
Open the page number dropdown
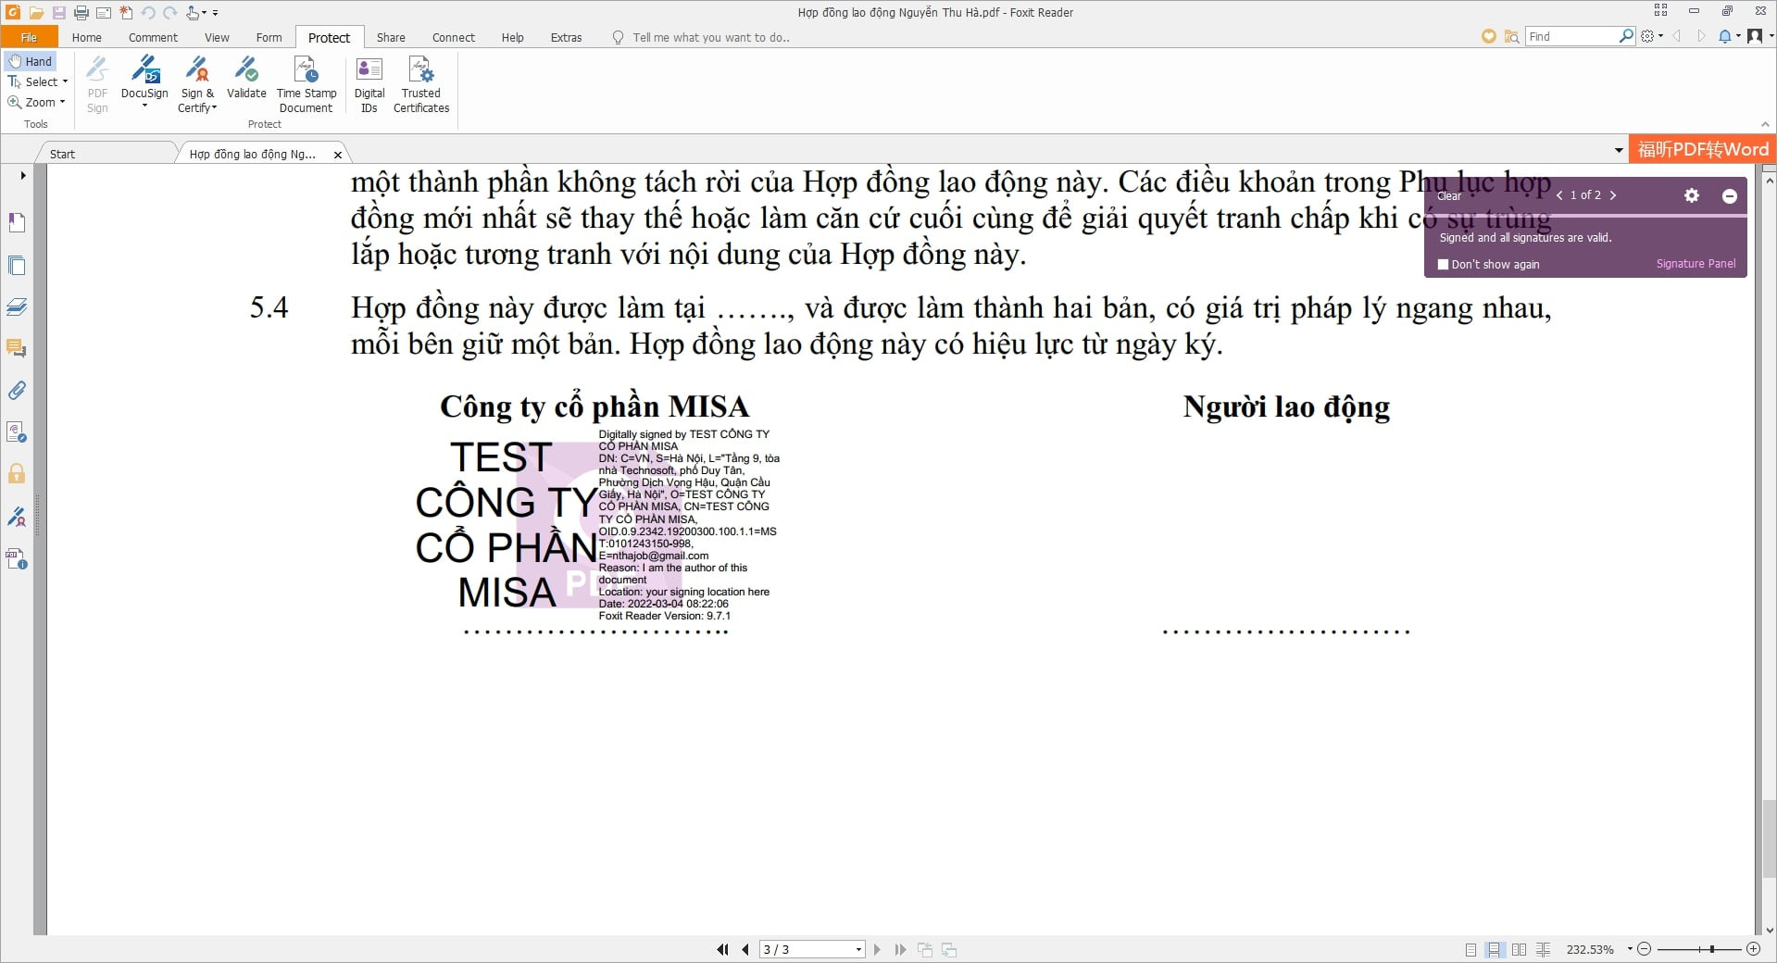pyautogui.click(x=858, y=949)
